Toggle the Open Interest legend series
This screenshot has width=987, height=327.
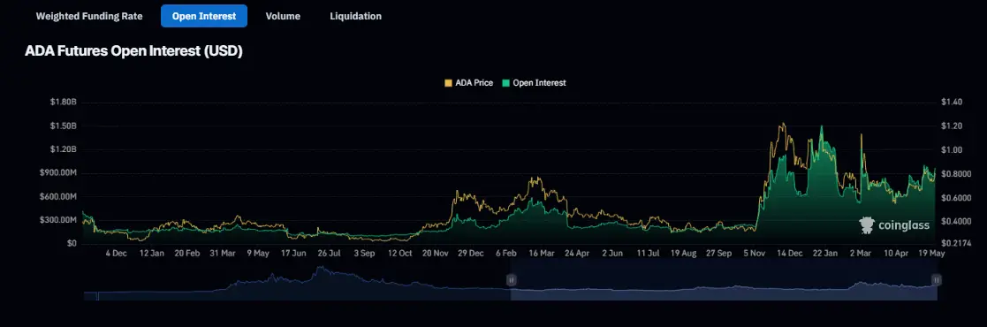[x=534, y=82]
